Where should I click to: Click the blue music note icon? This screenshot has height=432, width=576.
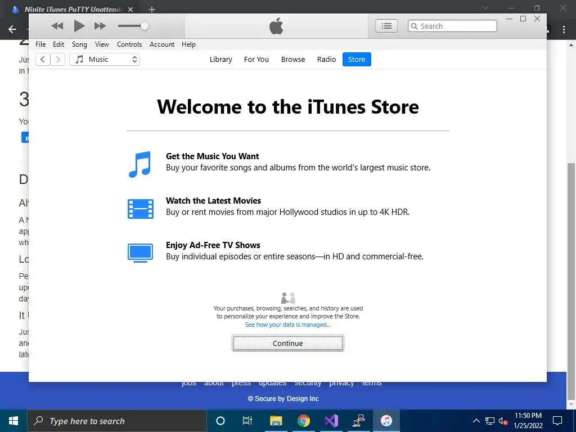point(140,164)
